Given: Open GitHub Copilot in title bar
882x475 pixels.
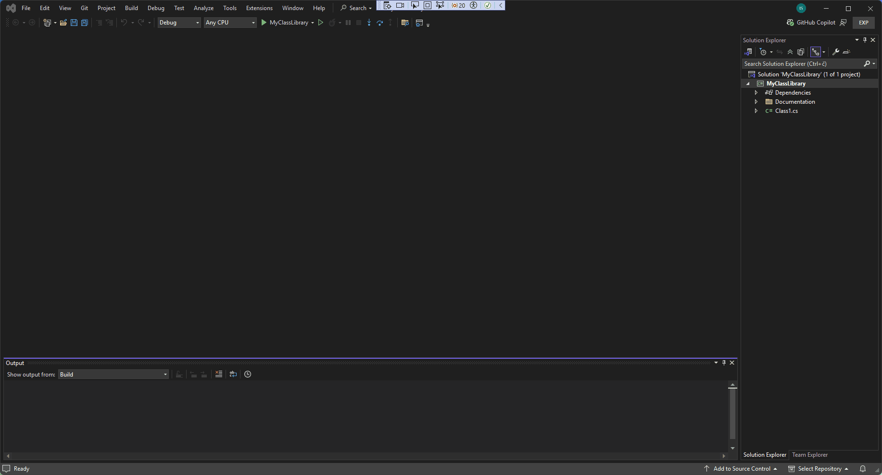Looking at the screenshot, I should click(811, 23).
